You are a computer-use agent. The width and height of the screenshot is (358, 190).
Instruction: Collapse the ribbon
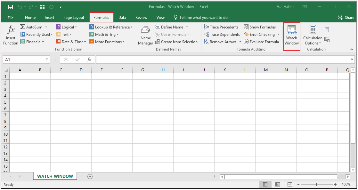pos(352,49)
